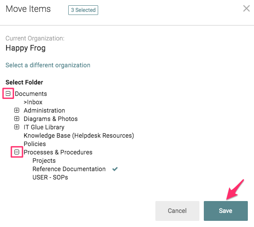Cancel moving the items
Screen dimensions: 254x227
[177, 211]
